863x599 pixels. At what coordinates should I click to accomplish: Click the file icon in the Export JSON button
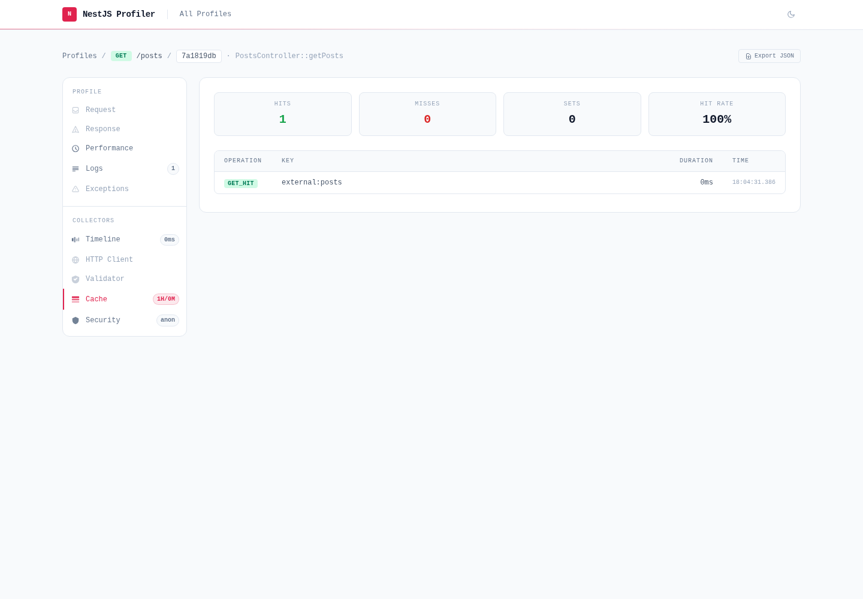click(x=749, y=56)
